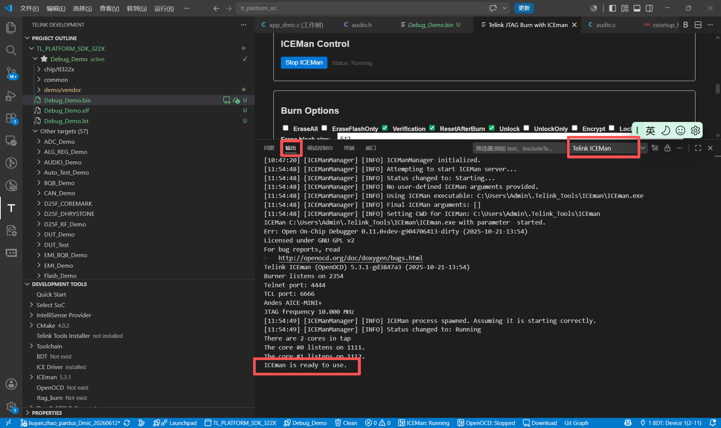Open the Copilot icon in the title bar
Screen dimensions: 721x428
pos(493,8)
